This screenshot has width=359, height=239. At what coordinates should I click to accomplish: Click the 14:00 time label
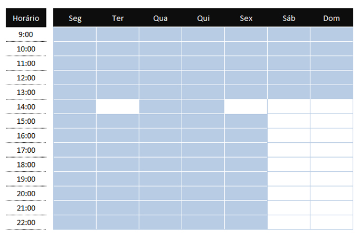pyautogui.click(x=26, y=107)
